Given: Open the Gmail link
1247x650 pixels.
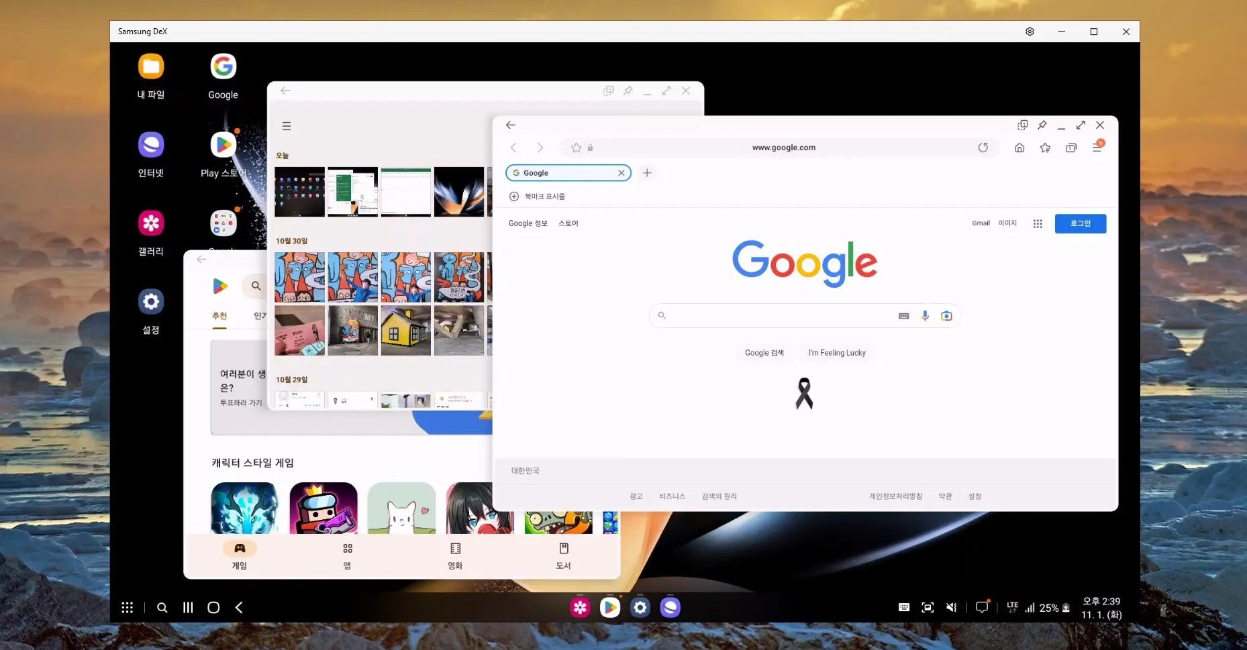Looking at the screenshot, I should (981, 223).
